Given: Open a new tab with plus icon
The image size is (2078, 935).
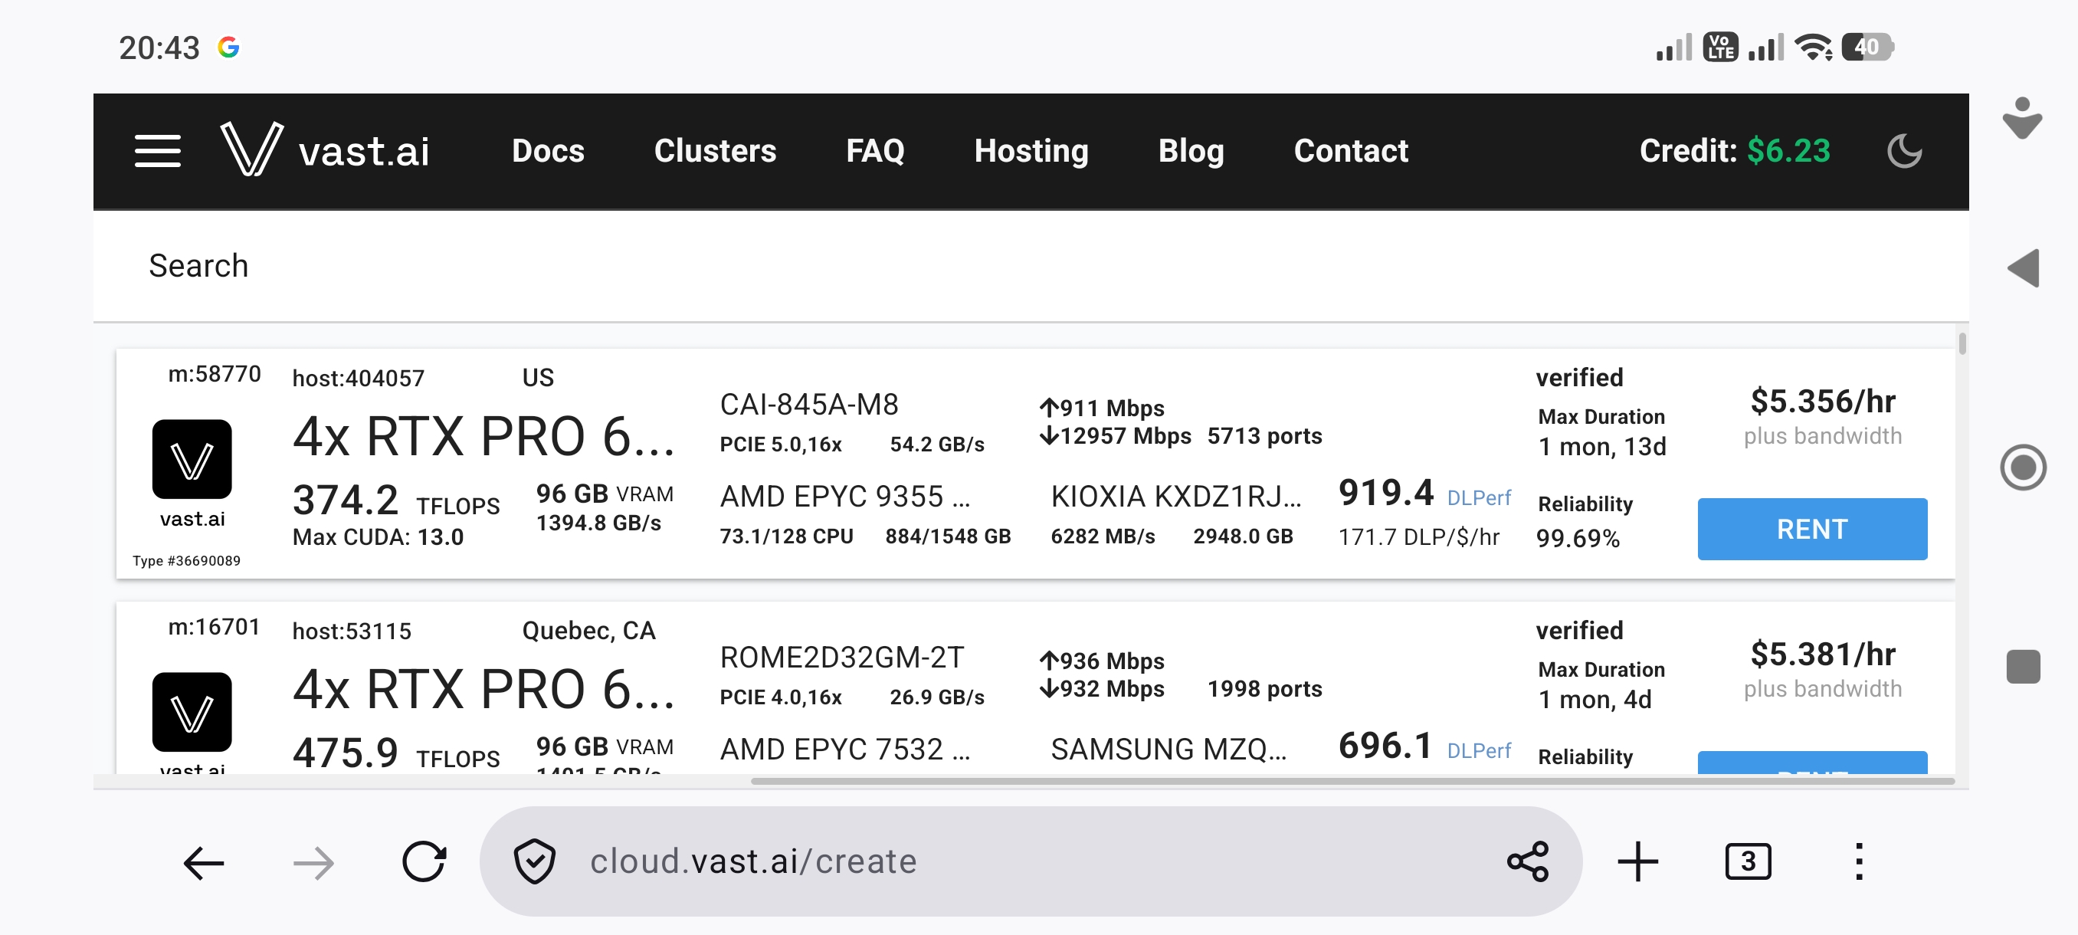Looking at the screenshot, I should (x=1637, y=861).
